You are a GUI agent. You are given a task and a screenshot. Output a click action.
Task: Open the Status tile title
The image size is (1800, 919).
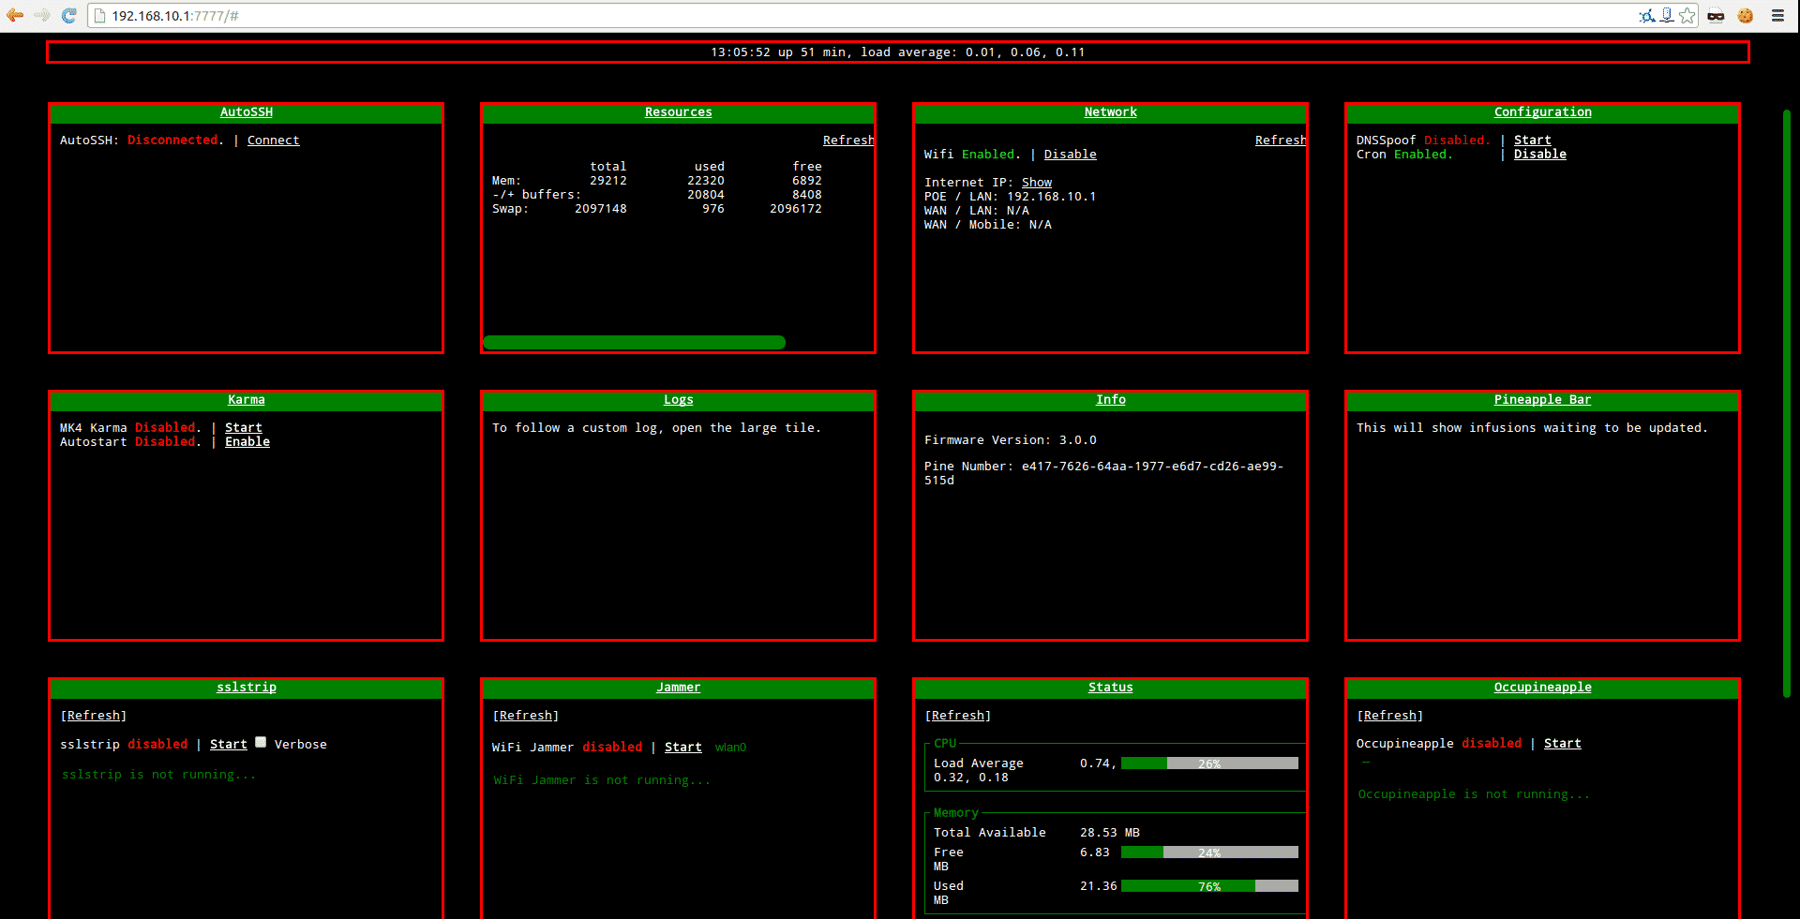click(1111, 688)
